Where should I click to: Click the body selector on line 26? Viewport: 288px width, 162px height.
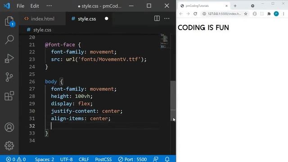51,81
